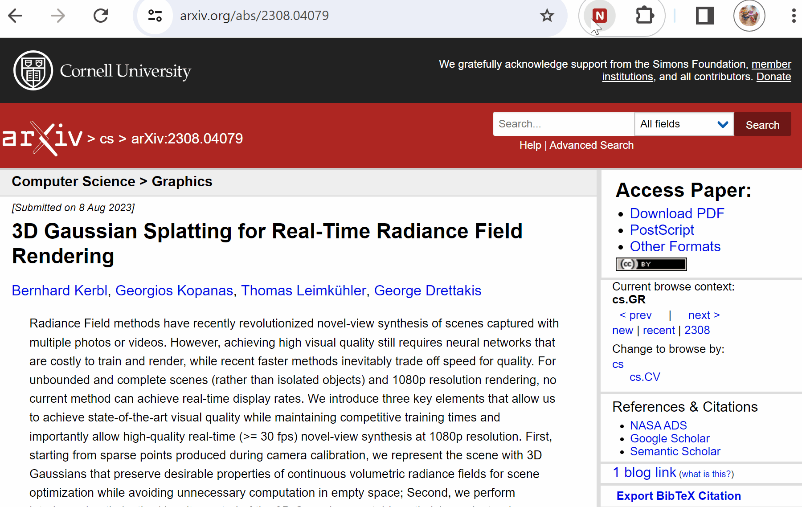
Task: Click the 2308 month link
Action: 697,330
